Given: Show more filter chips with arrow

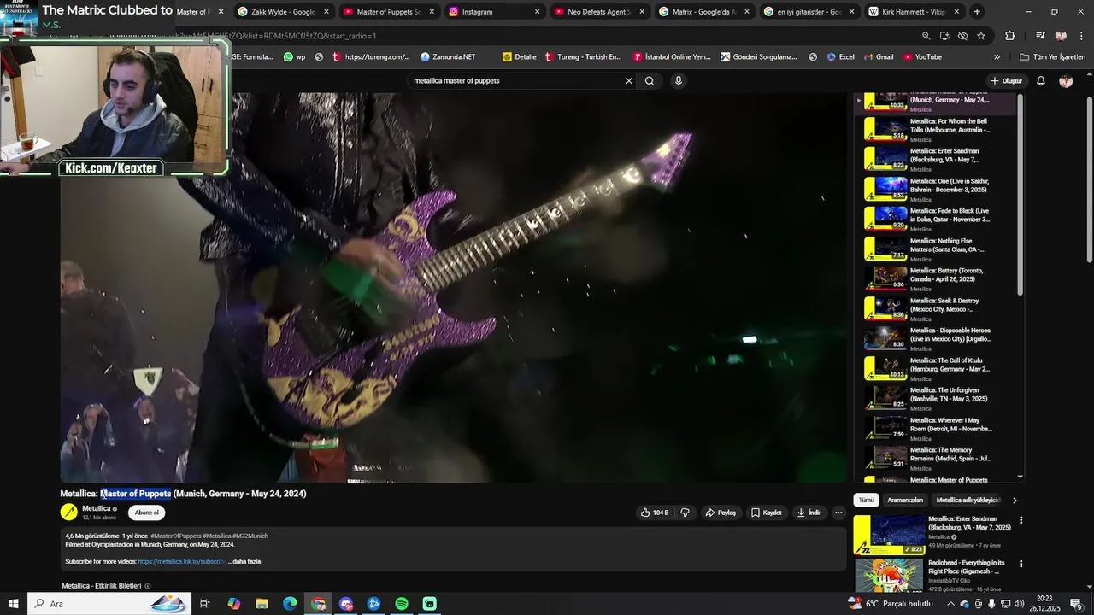Looking at the screenshot, I should tap(1015, 500).
